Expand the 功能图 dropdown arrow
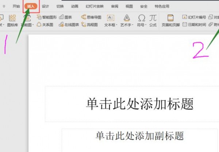219x152 pixels. 33,25
